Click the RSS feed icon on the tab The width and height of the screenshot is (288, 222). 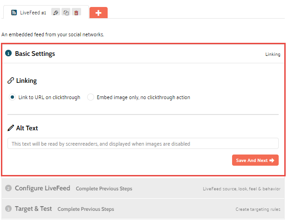point(14,13)
